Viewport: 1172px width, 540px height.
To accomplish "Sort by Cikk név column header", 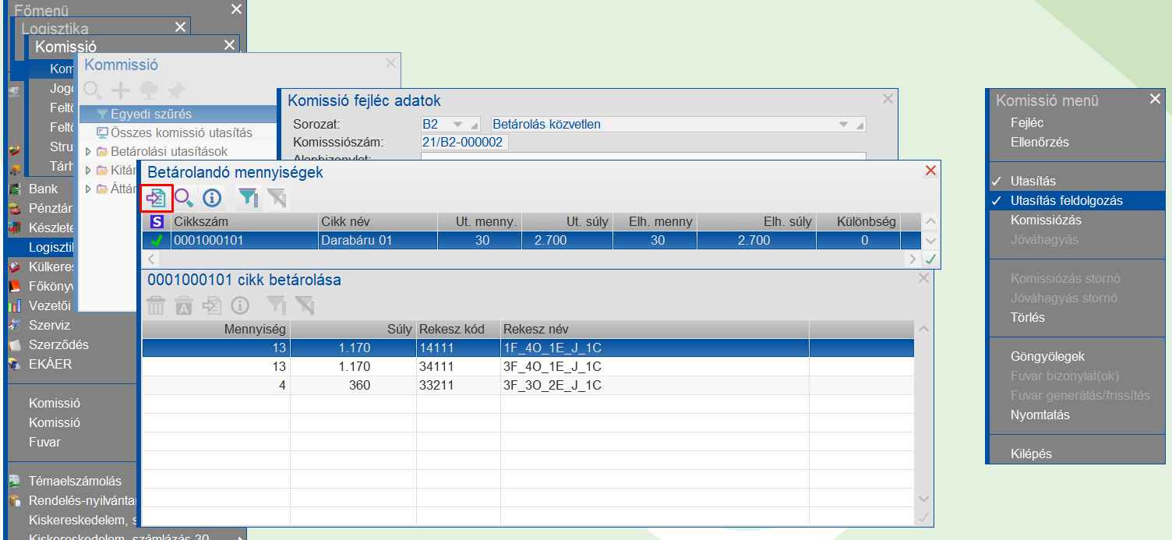I will pos(378,222).
